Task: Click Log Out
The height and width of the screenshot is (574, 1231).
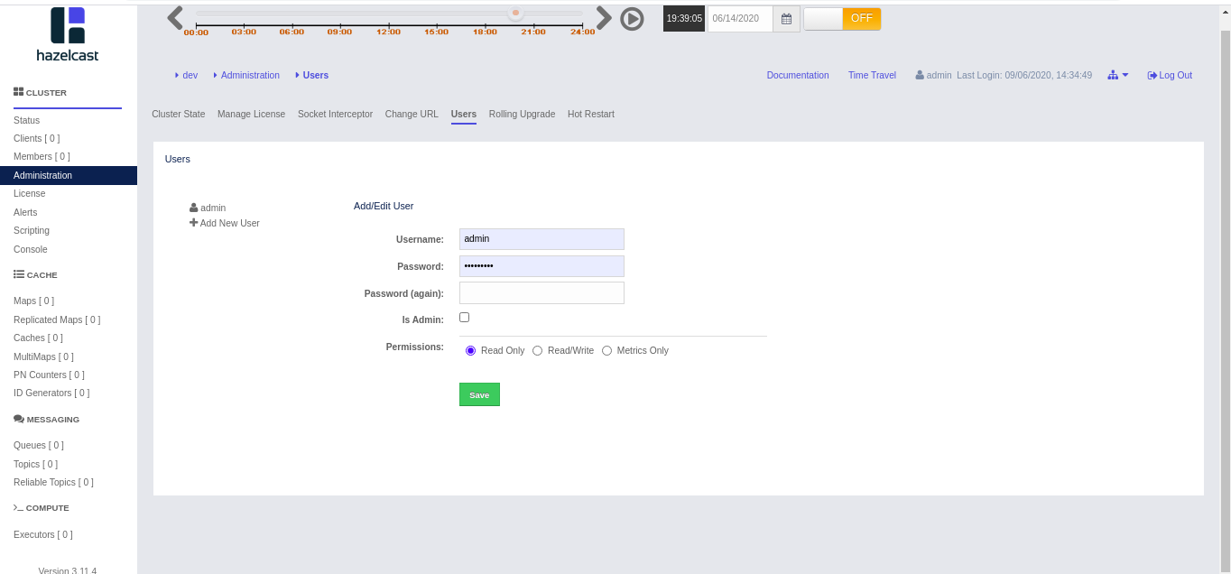Action: click(x=1170, y=75)
